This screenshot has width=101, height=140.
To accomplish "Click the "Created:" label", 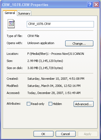I will [x=13, y=79].
